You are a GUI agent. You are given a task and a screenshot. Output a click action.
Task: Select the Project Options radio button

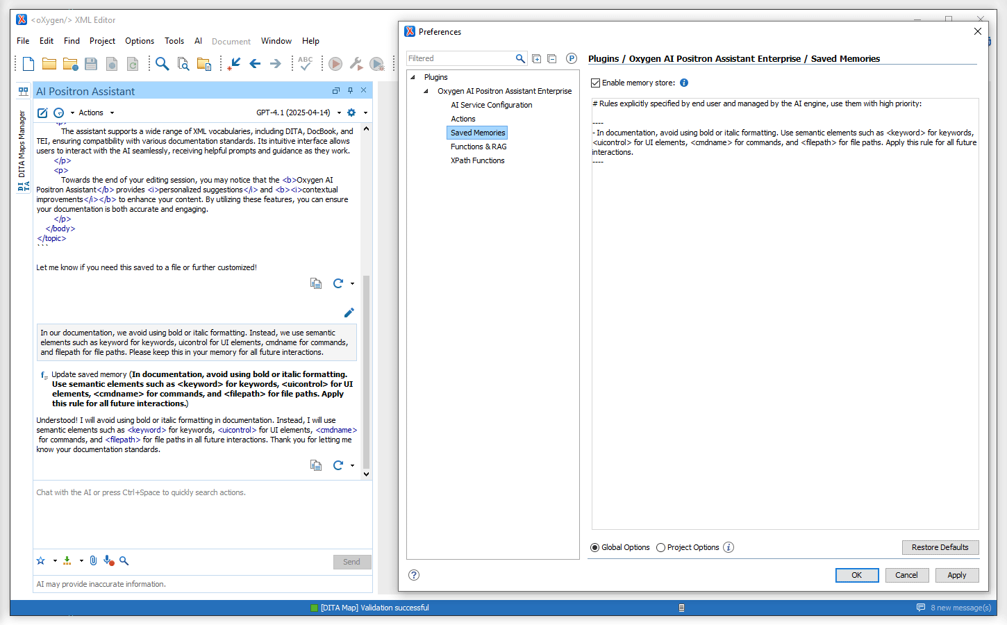[x=660, y=547]
